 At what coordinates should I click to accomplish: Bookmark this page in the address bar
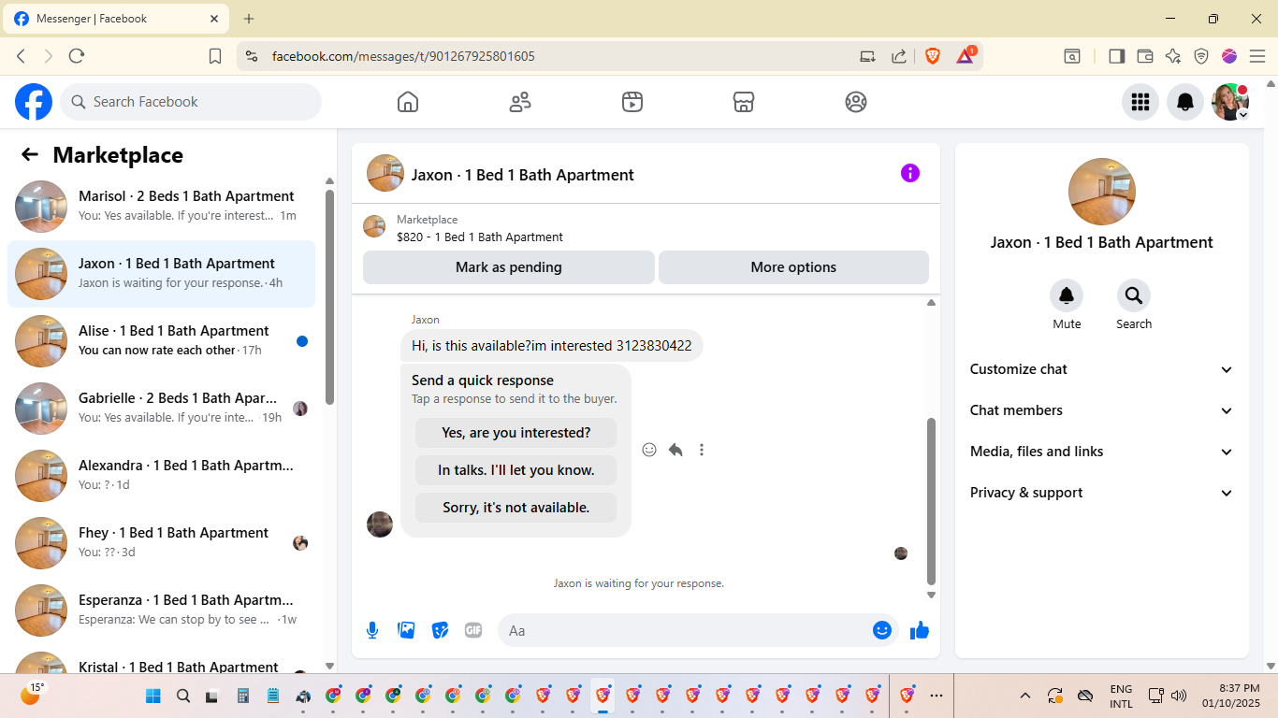point(215,56)
